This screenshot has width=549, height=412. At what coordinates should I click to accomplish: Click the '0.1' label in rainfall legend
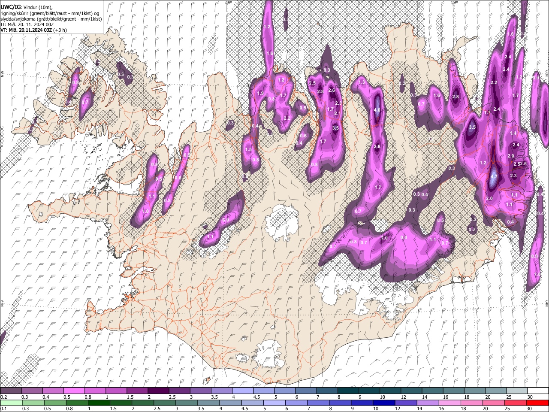3,409
